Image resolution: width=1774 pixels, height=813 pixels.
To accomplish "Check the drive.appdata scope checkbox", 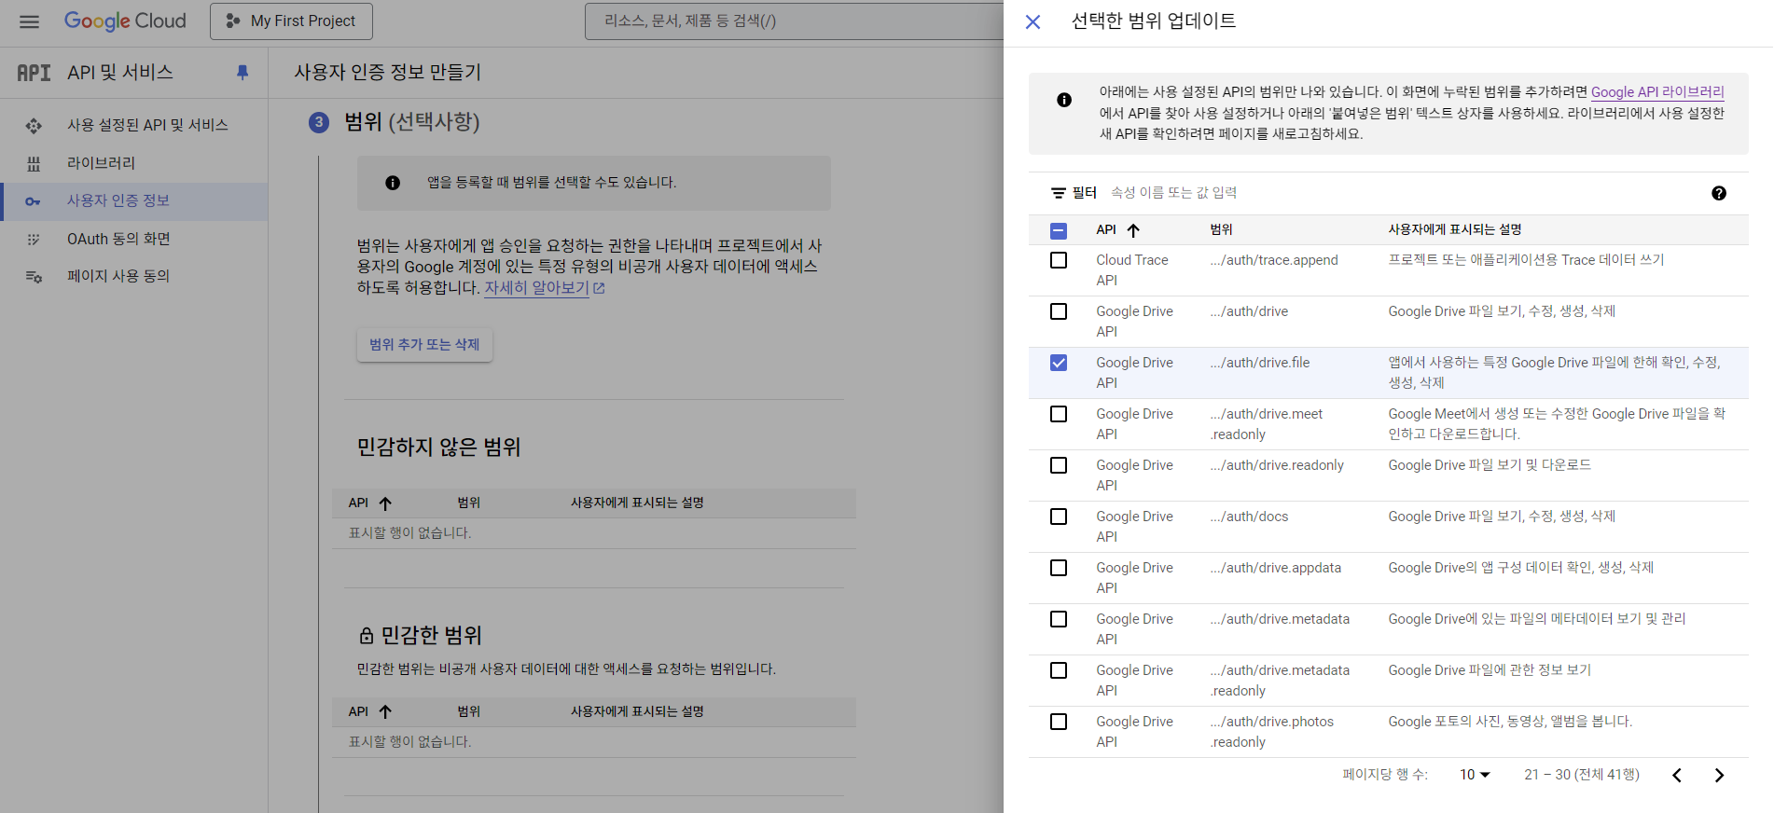I will point(1059,568).
